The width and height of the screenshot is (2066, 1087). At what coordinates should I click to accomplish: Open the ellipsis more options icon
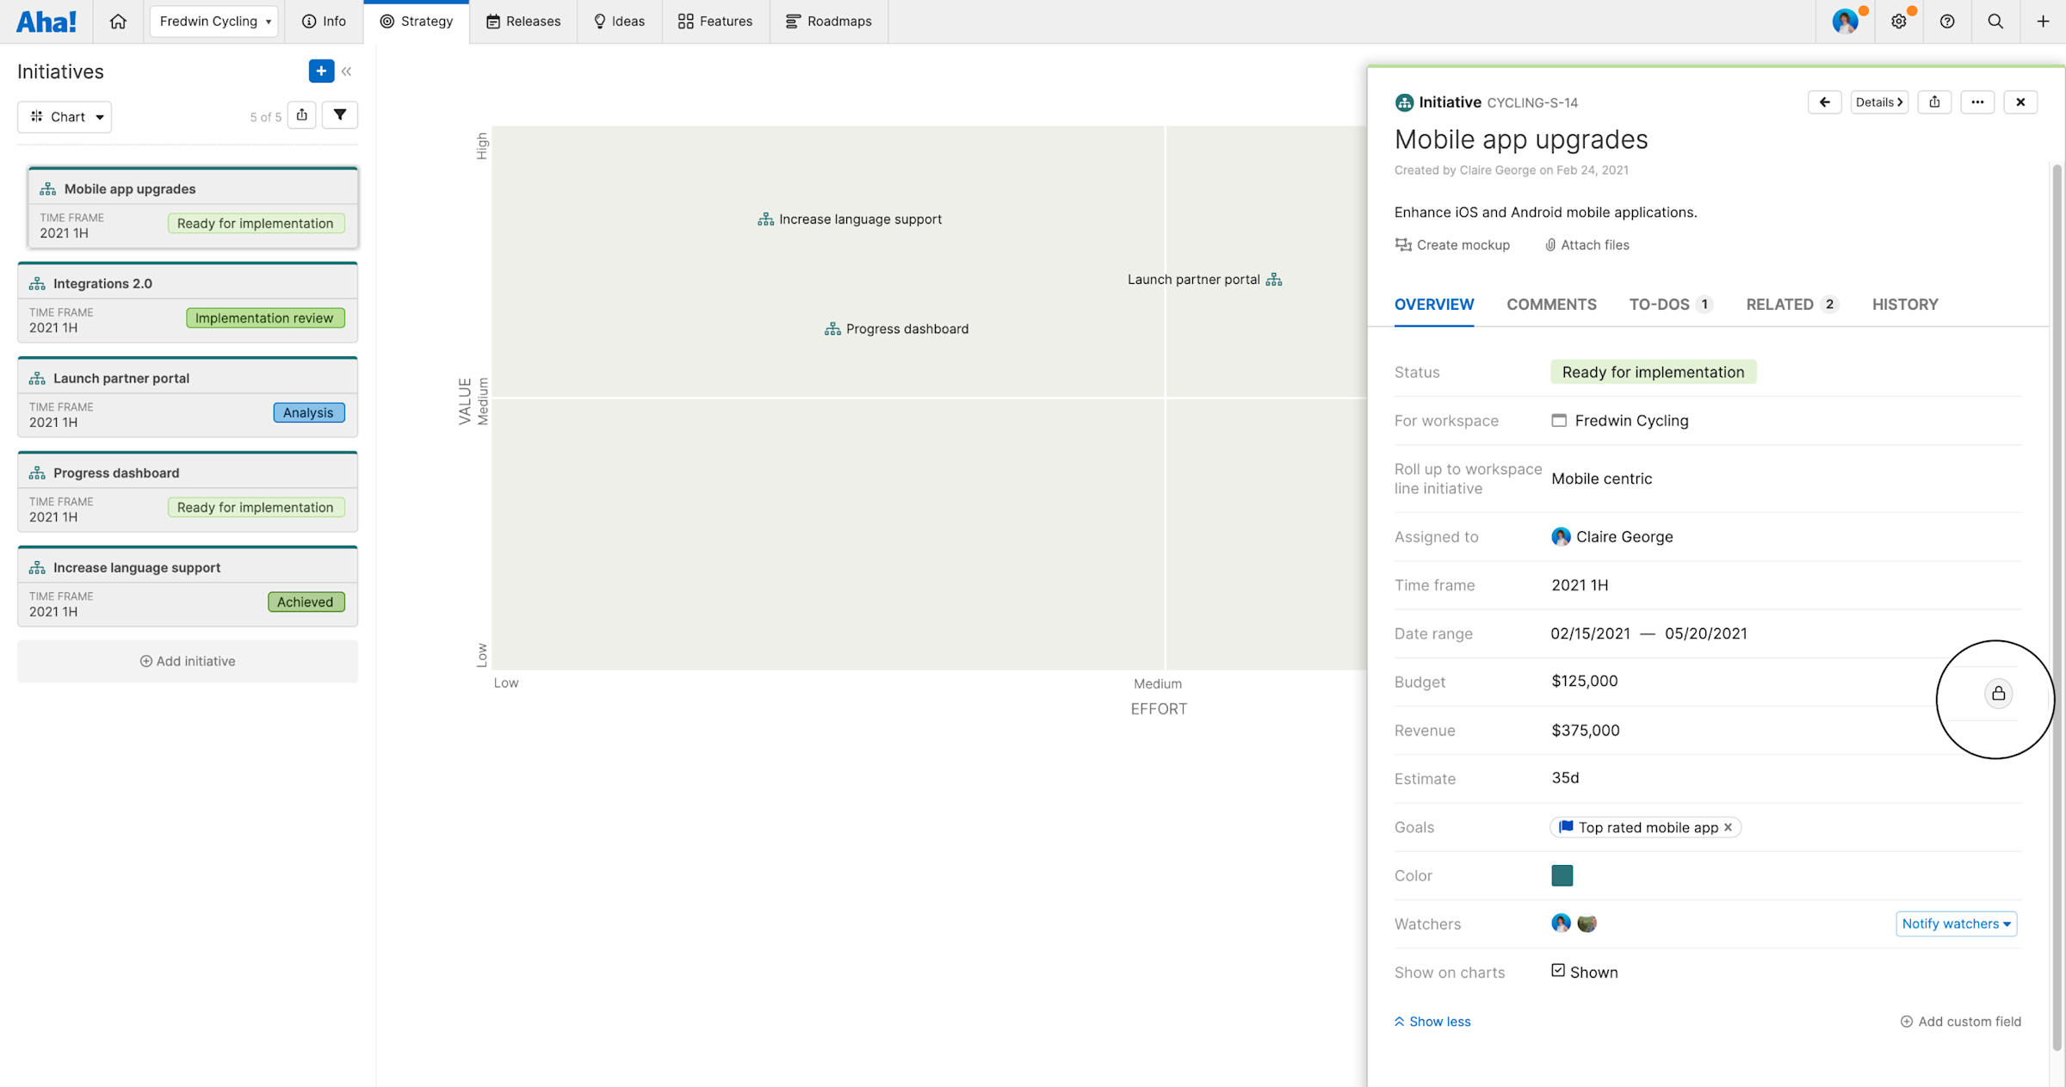coord(1977,102)
